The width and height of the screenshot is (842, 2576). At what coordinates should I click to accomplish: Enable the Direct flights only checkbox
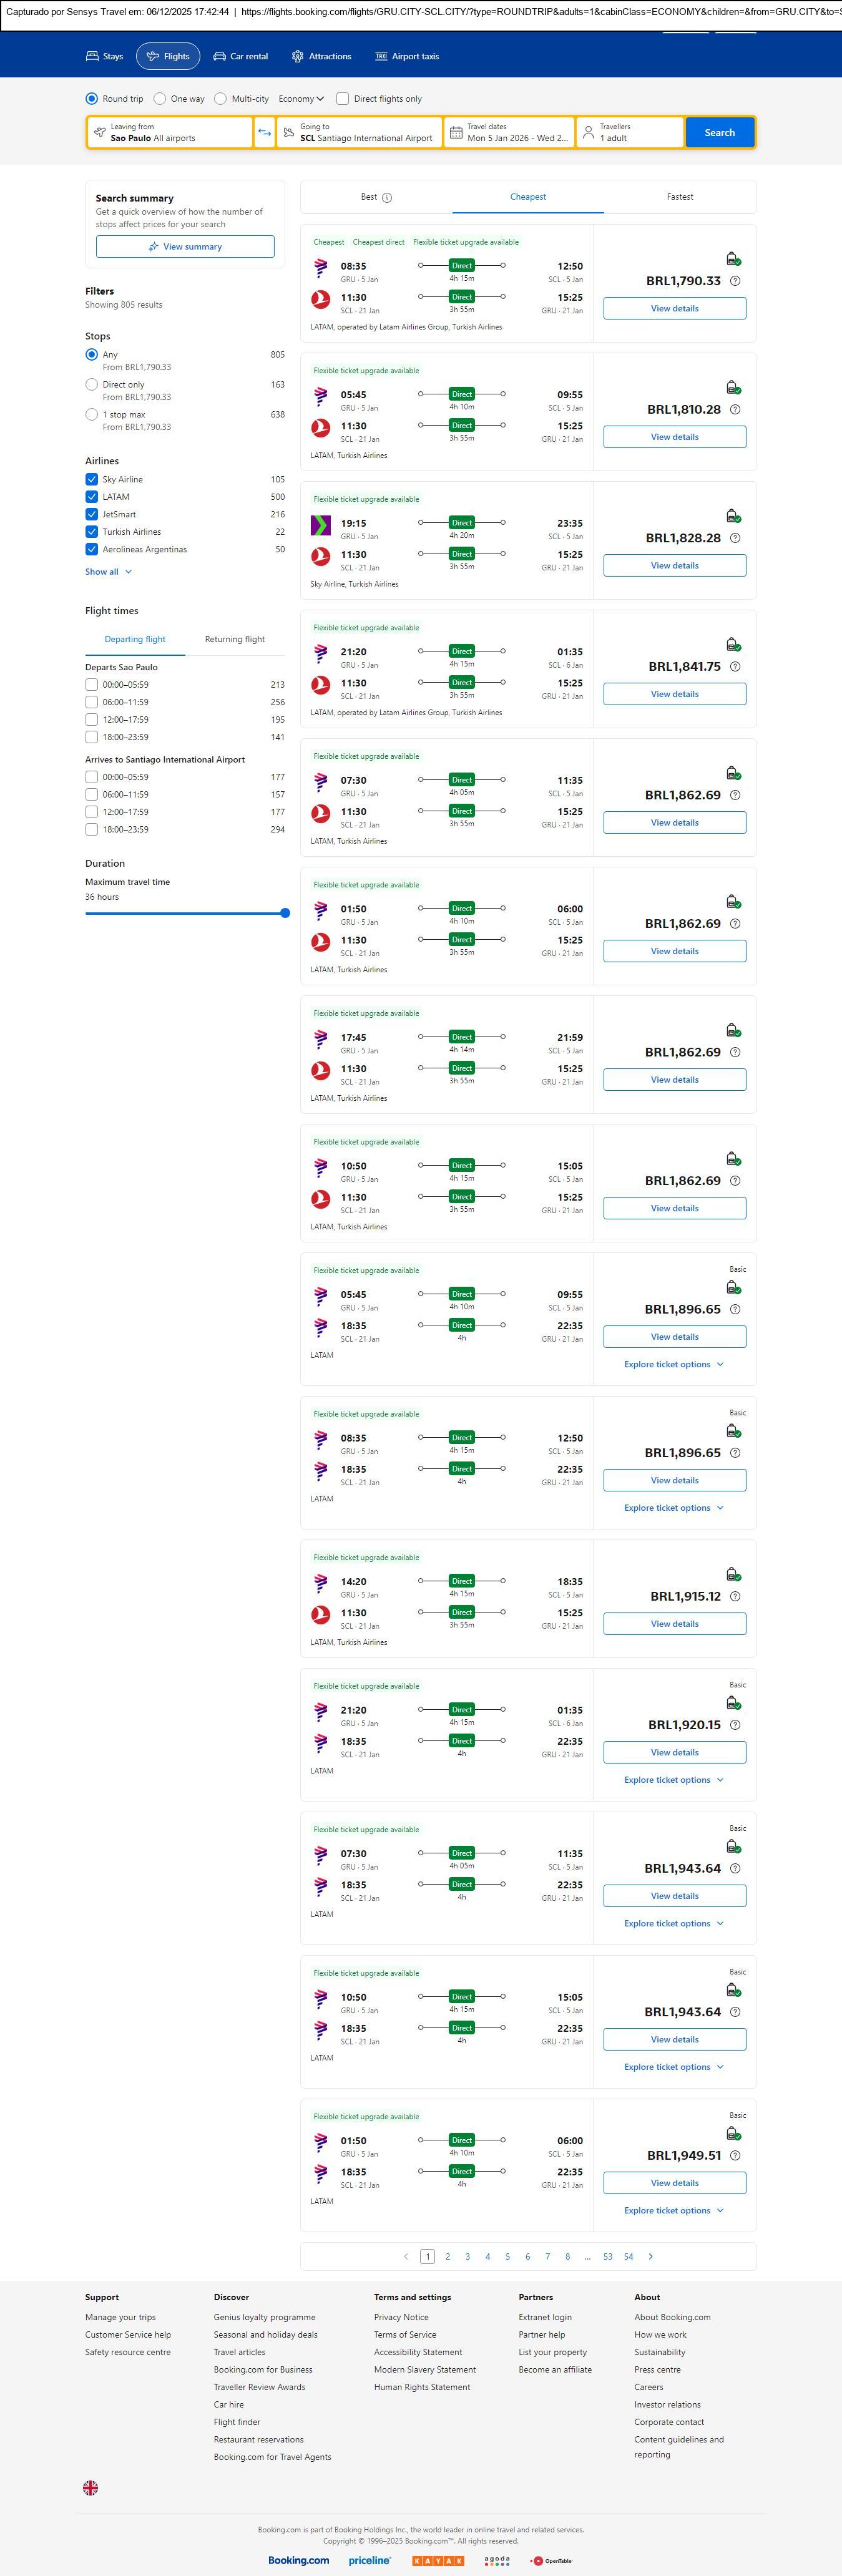pyautogui.click(x=343, y=99)
